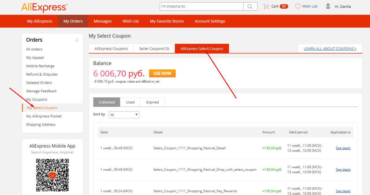The height and width of the screenshot is (195, 370).
Task: Show Expired coupons tab
Action: click(152, 102)
